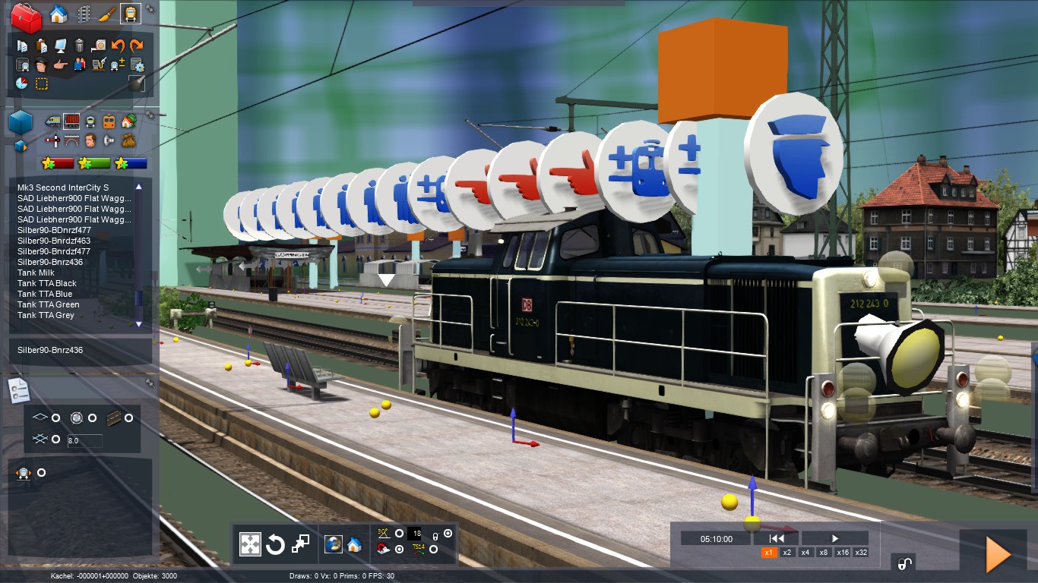Pick Tank TTA Green in the list
Screen dimensions: 1038x583
(49, 304)
